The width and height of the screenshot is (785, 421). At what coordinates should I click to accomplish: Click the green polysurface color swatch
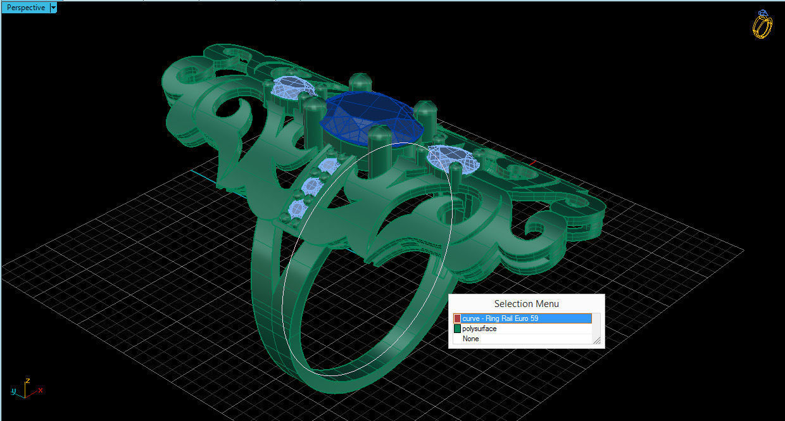tap(457, 329)
